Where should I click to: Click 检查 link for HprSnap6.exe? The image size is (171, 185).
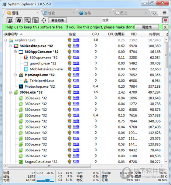pos(76,75)
